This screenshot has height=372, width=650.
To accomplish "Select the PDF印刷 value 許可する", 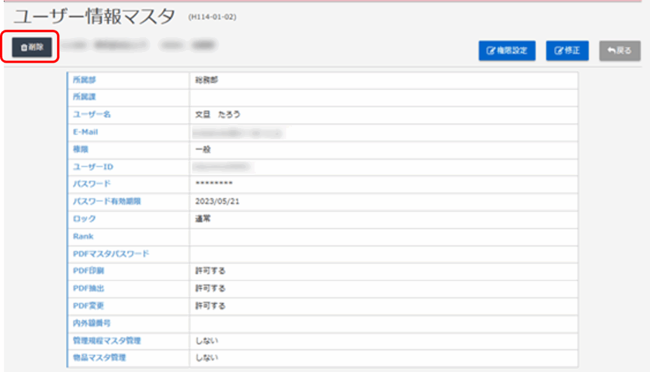I will point(210,271).
